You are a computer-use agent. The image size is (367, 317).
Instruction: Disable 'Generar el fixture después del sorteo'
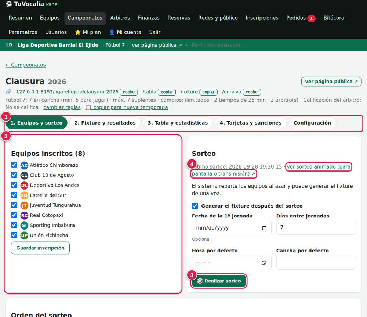click(195, 206)
